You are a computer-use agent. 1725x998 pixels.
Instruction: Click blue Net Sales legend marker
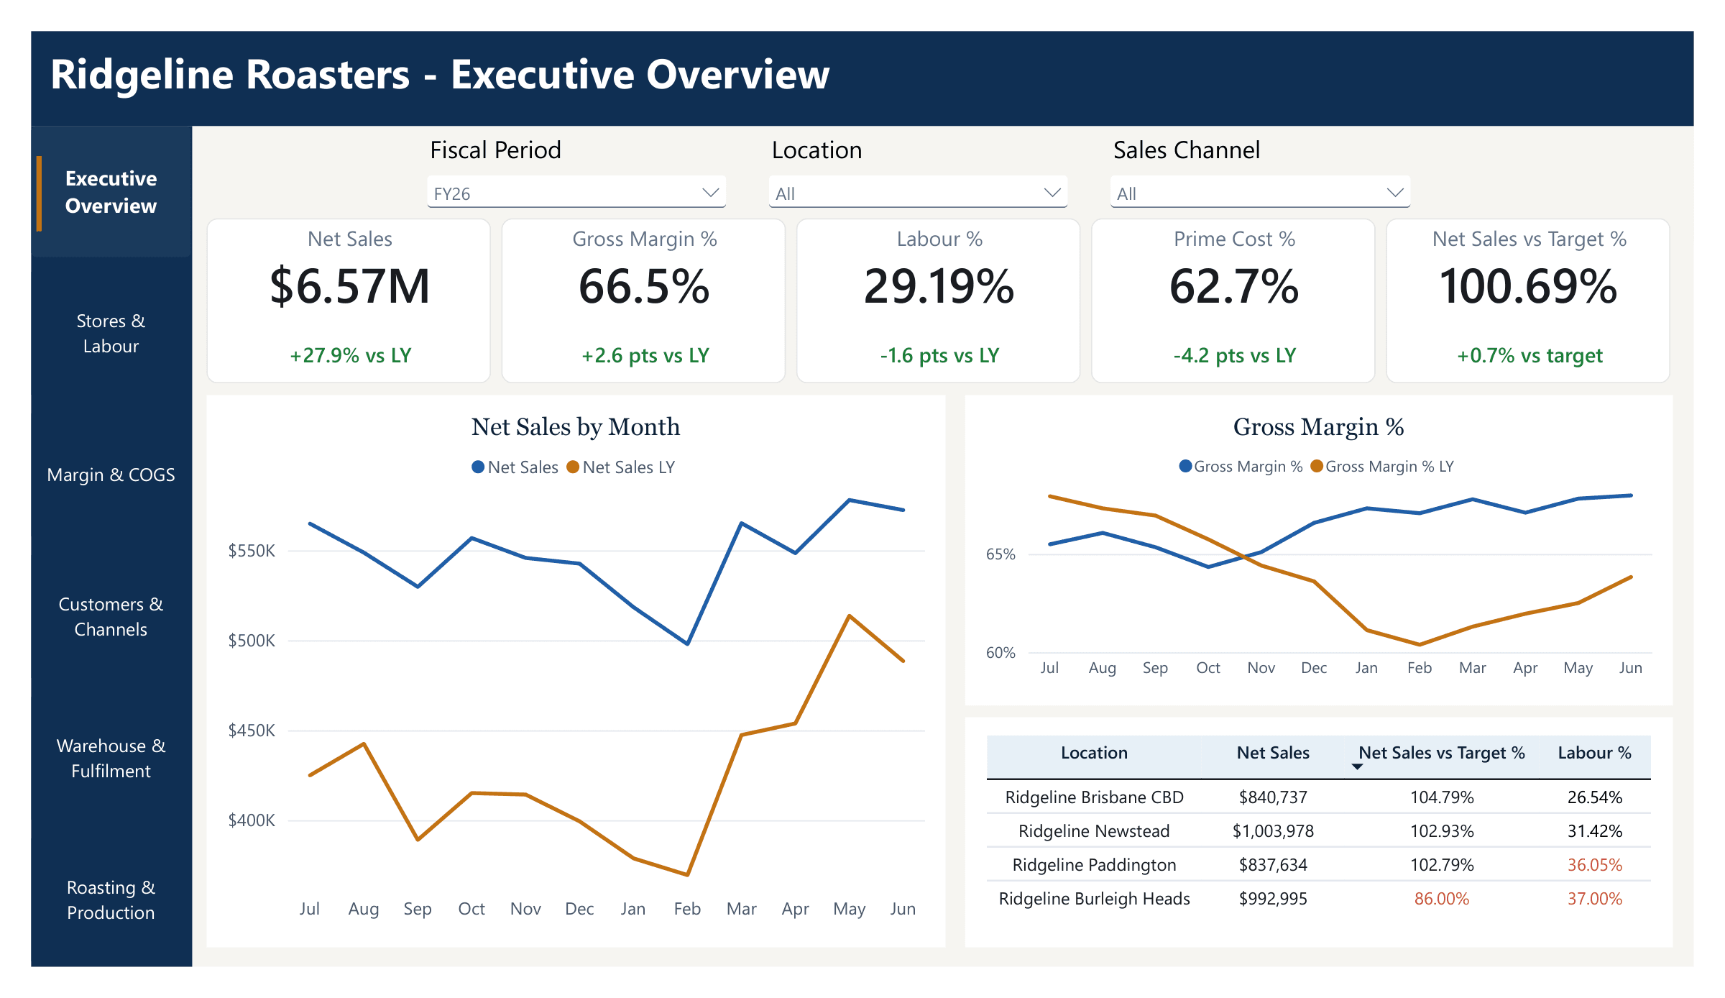(x=478, y=467)
